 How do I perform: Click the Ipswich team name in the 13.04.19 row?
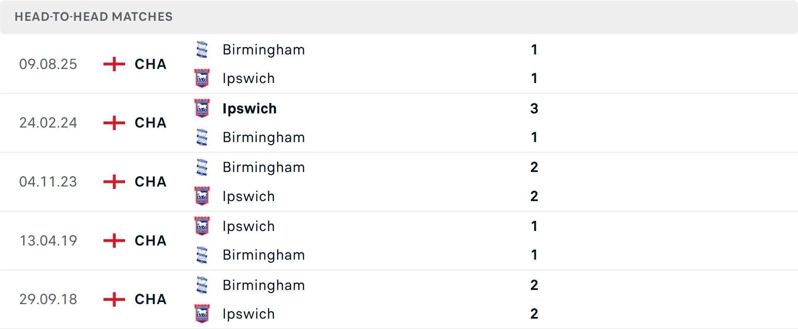coord(249,226)
